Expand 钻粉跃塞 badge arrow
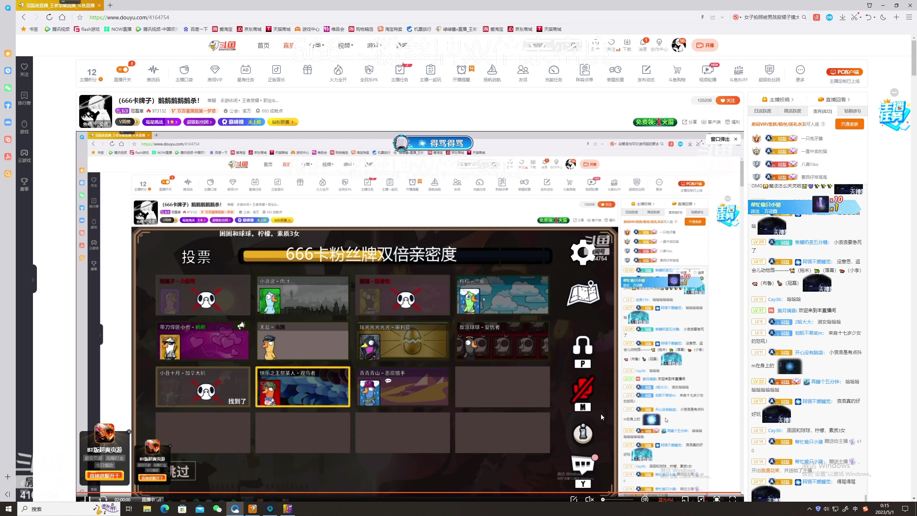Viewport: 917px width, 516px height. (293, 122)
